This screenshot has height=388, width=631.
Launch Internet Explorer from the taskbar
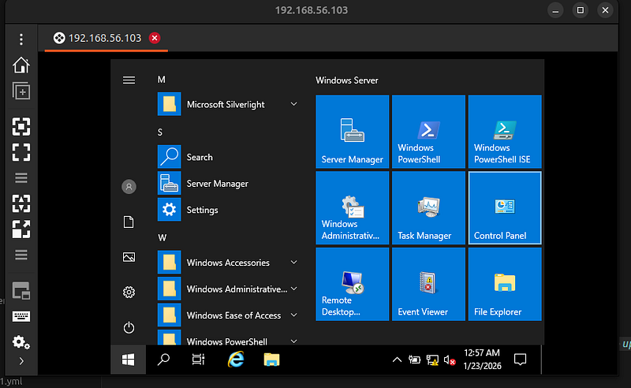236,360
